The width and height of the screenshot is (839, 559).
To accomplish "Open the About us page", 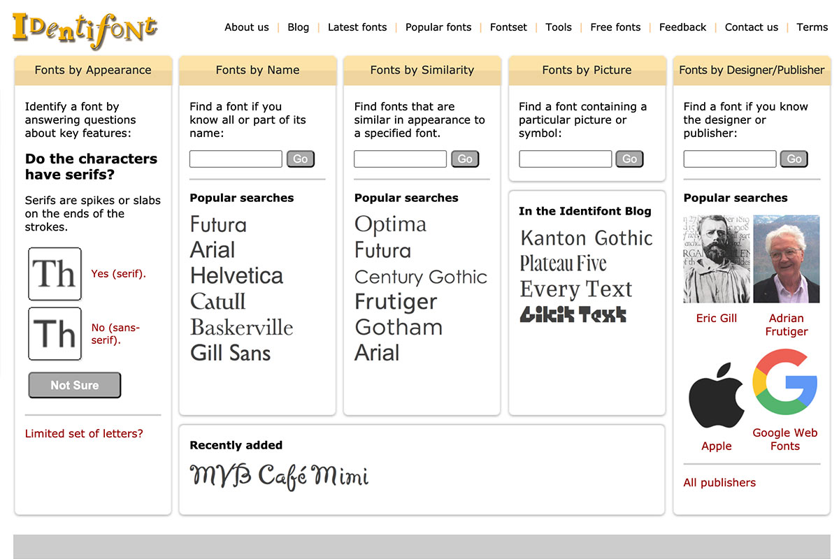I will pos(246,27).
